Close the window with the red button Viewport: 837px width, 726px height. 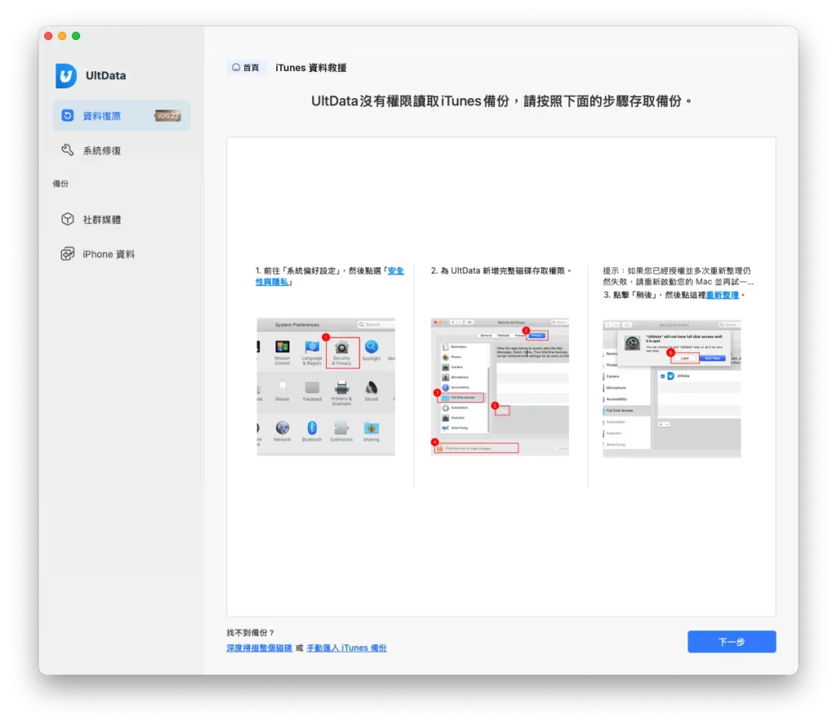48,36
